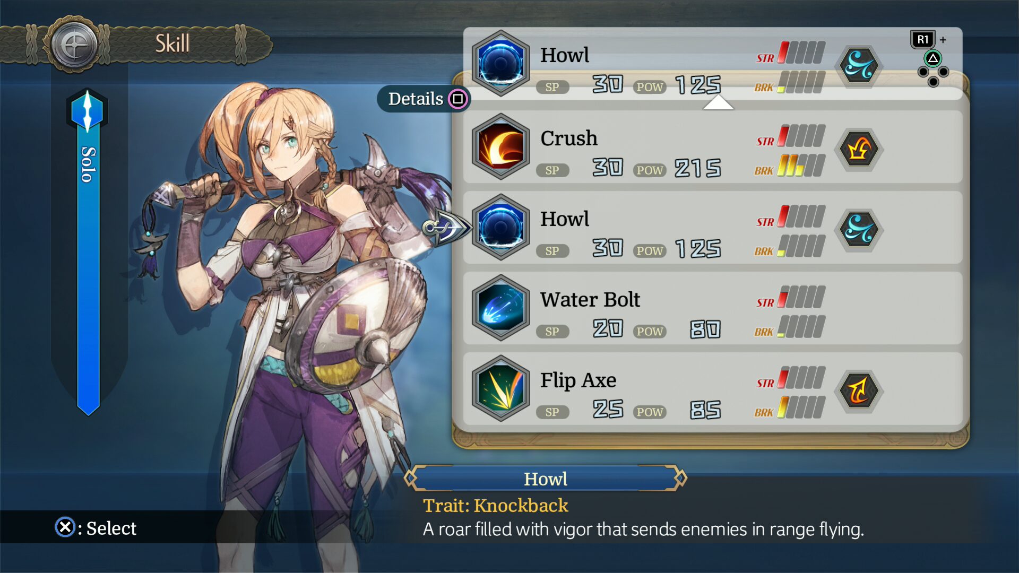Click the Crush trait hexagon icon
The image size is (1019, 573).
[x=859, y=149]
